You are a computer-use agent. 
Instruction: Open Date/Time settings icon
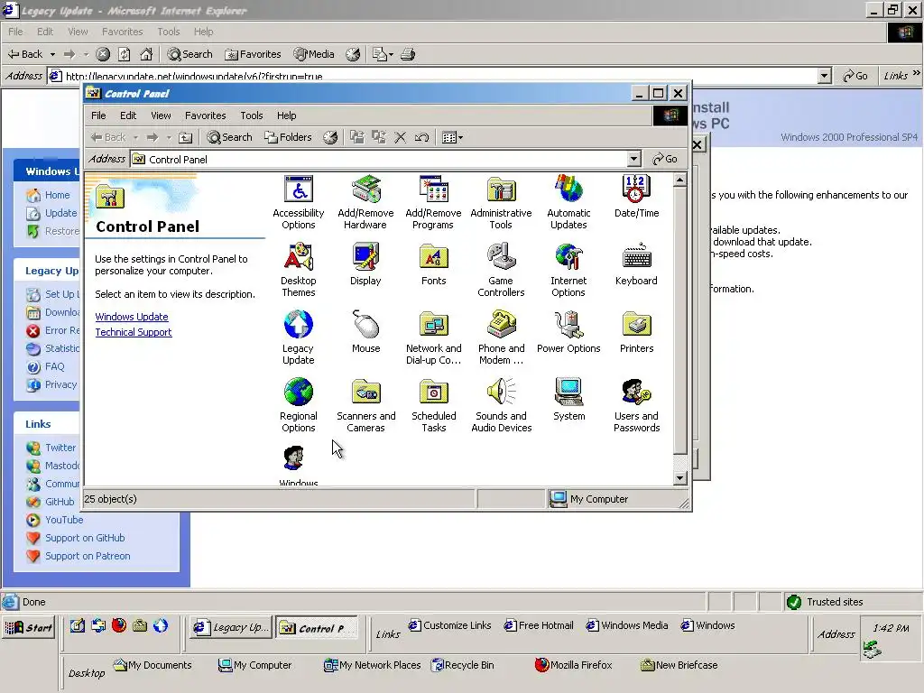coord(636,197)
